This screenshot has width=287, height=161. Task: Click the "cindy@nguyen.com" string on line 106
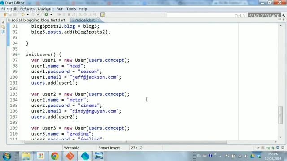pos(94,111)
